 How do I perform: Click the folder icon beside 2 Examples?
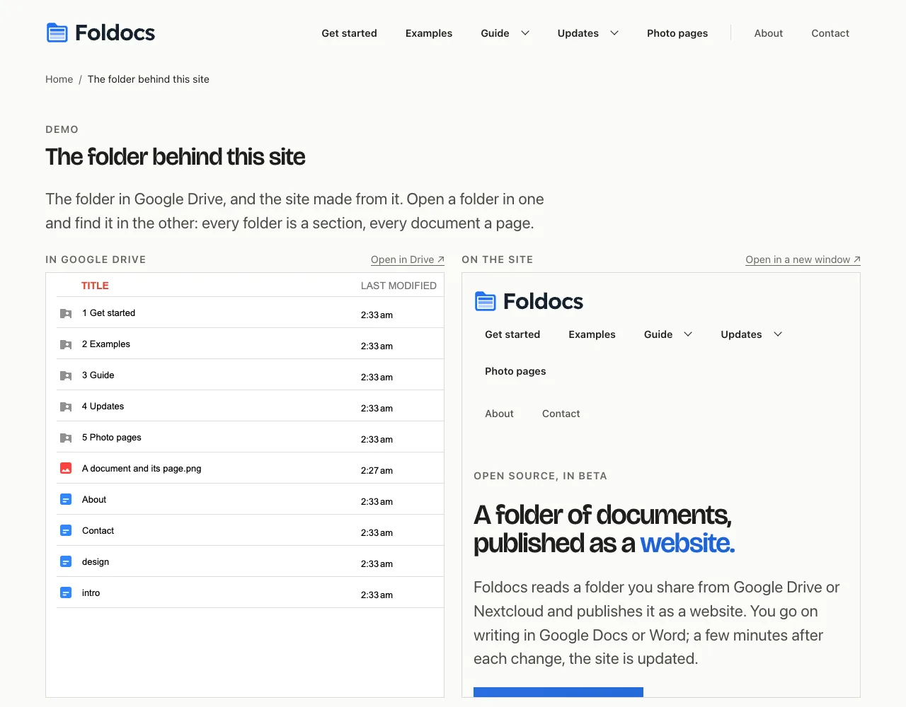[66, 344]
